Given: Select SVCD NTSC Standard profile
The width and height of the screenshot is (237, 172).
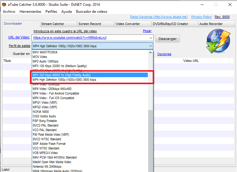Looking at the screenshot, I should (x=90, y=139).
